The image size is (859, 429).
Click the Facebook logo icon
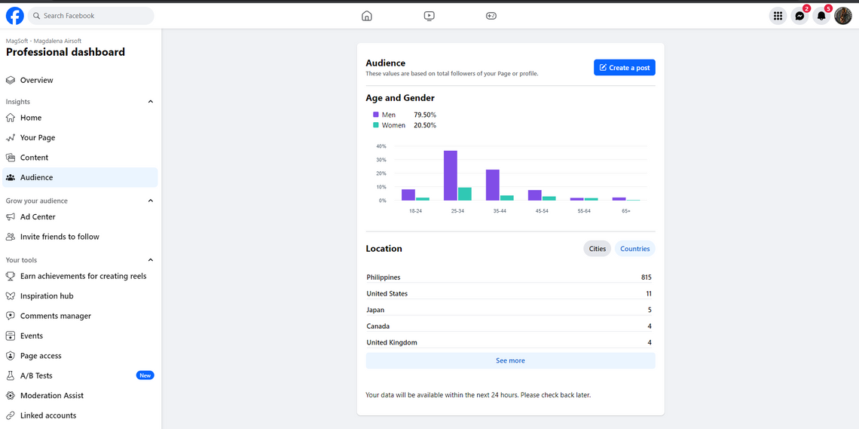coord(15,16)
